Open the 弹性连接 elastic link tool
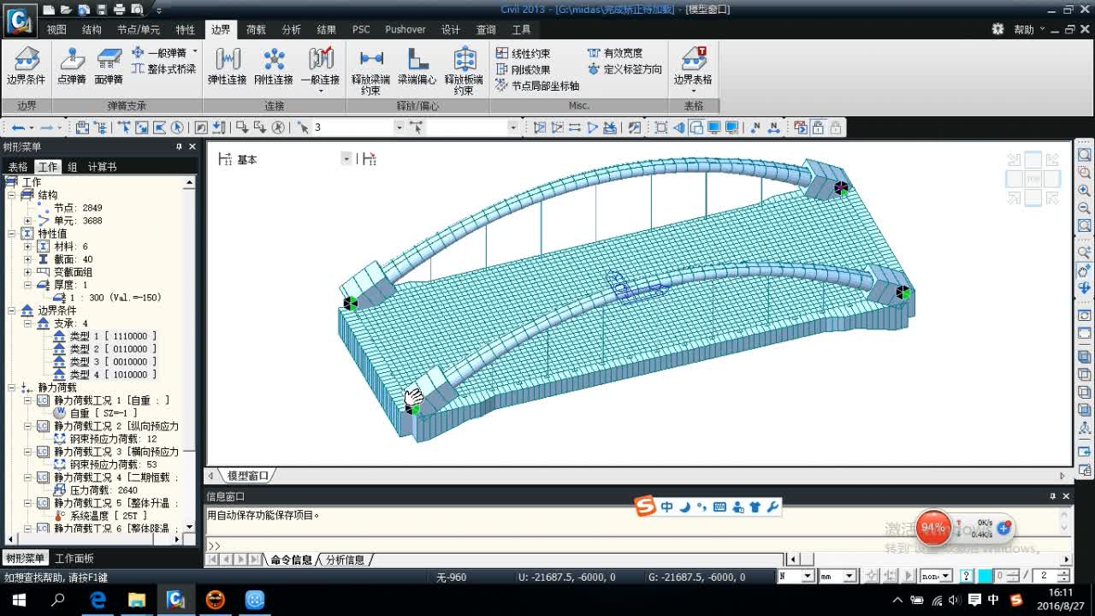The width and height of the screenshot is (1095, 616). tap(227, 66)
